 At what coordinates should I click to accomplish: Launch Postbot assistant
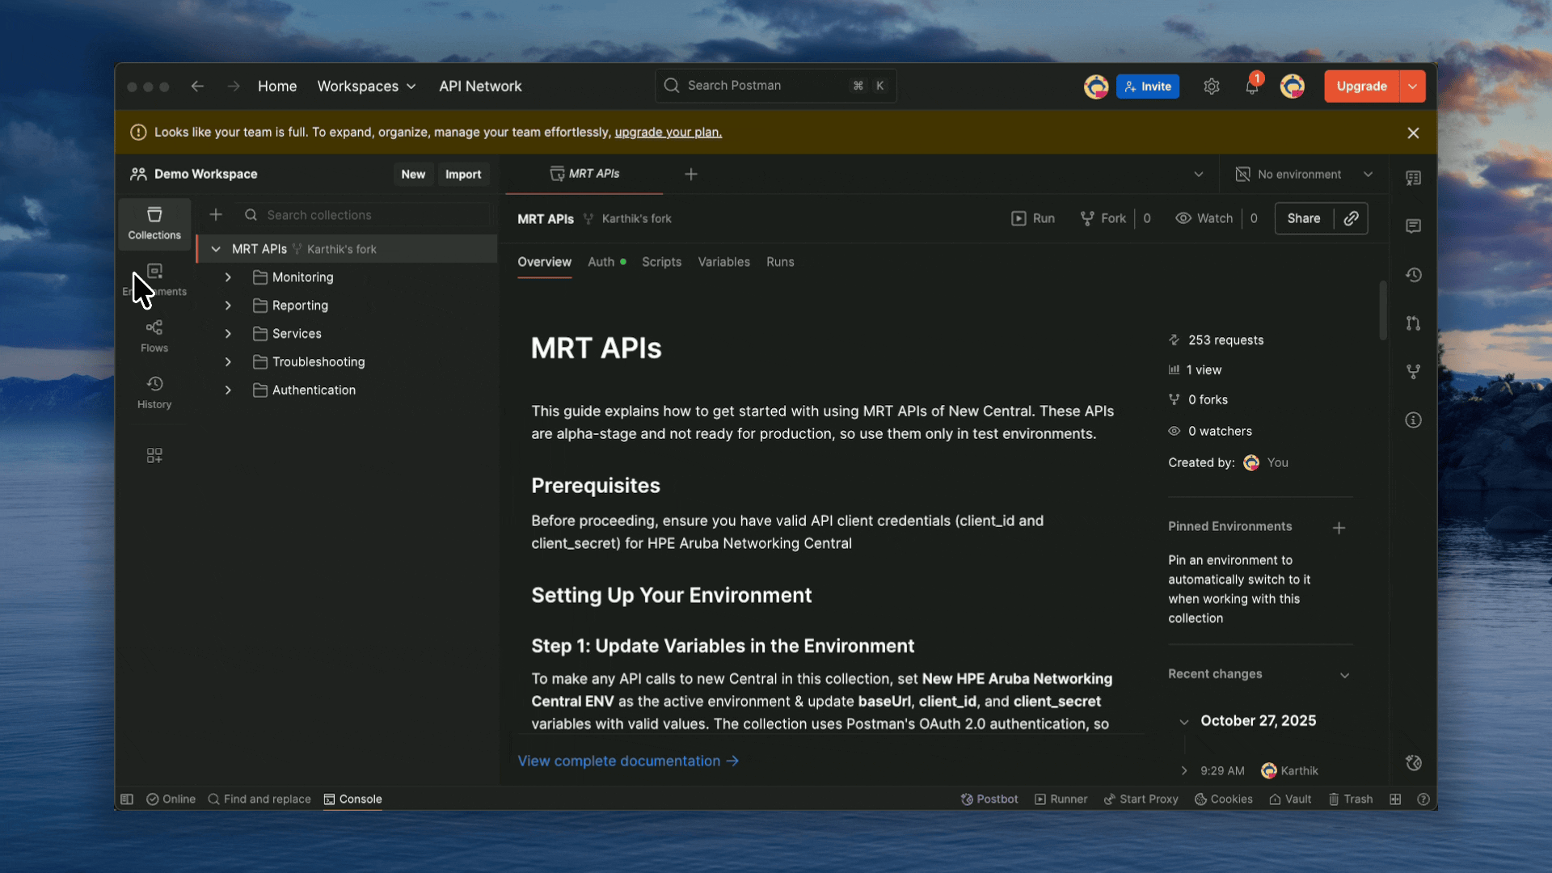[x=989, y=799]
